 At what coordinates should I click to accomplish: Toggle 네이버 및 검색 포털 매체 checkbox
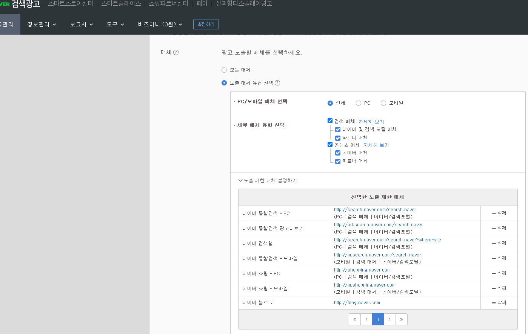pos(338,130)
